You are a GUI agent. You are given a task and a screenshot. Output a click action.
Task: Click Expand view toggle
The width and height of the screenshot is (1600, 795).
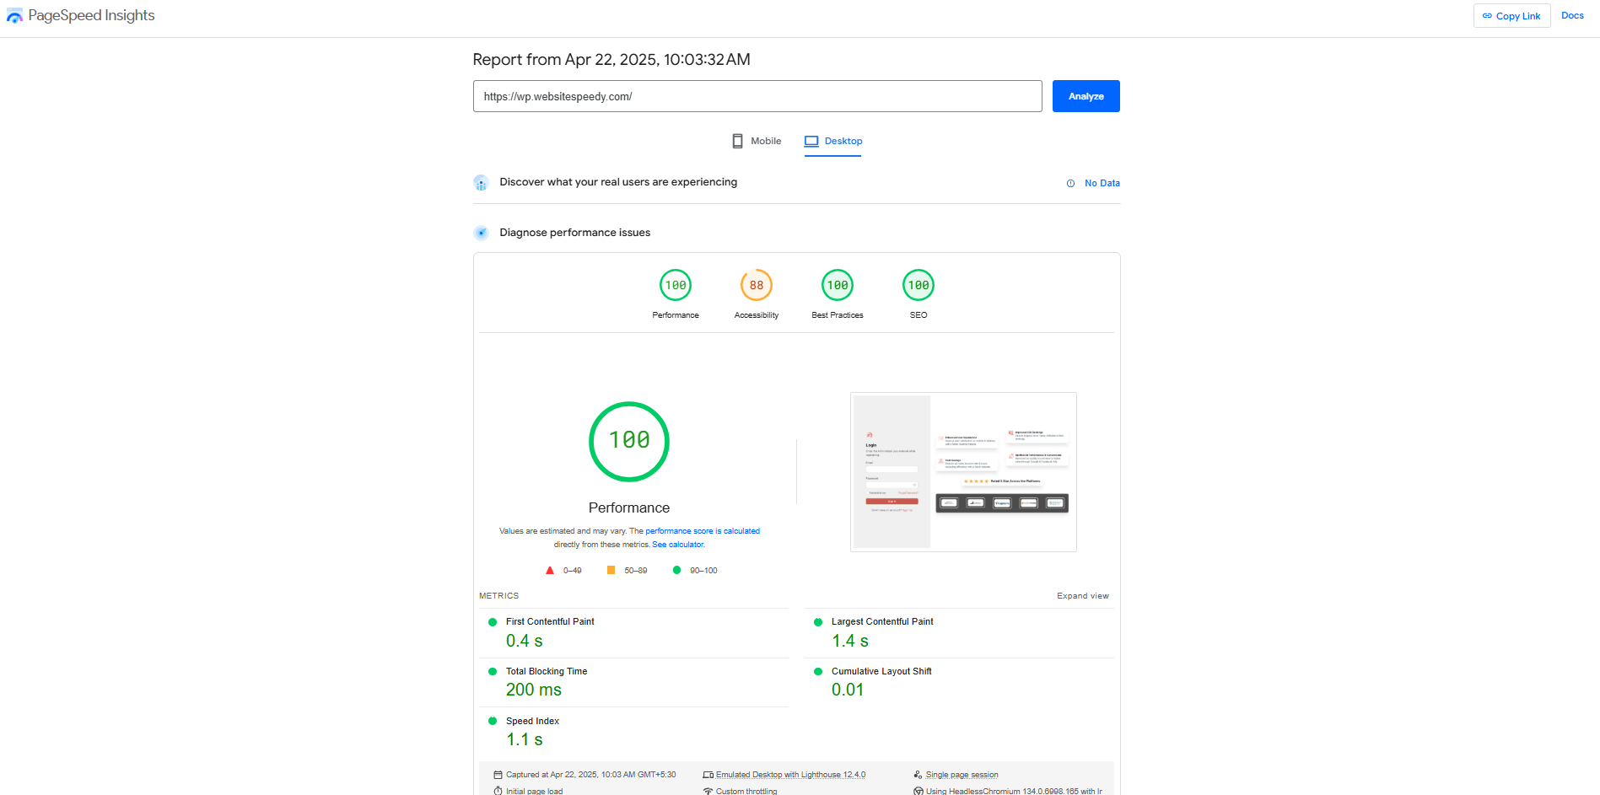1083,596
